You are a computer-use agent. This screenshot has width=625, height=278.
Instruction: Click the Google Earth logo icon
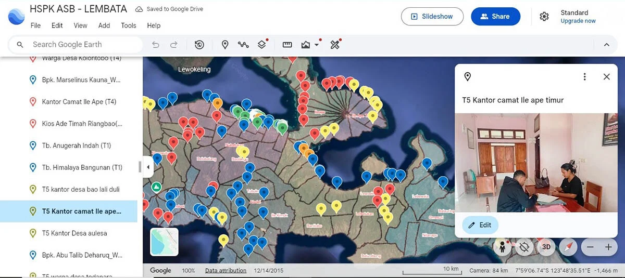pos(17,16)
